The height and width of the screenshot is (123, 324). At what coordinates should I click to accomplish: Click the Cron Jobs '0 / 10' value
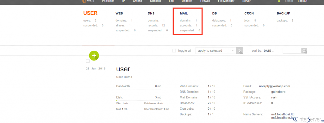(211, 108)
